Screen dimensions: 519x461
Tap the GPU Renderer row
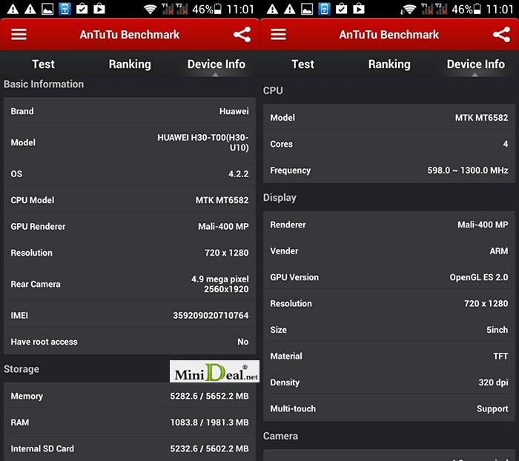click(x=130, y=226)
